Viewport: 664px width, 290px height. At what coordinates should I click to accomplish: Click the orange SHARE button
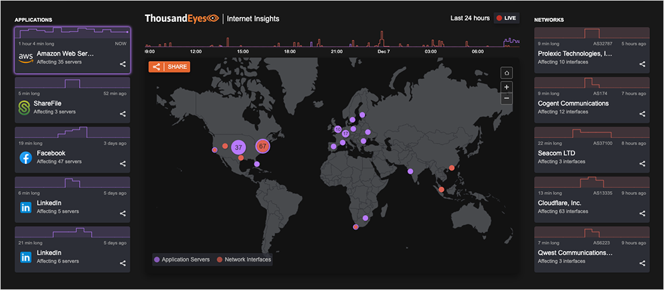coord(170,67)
